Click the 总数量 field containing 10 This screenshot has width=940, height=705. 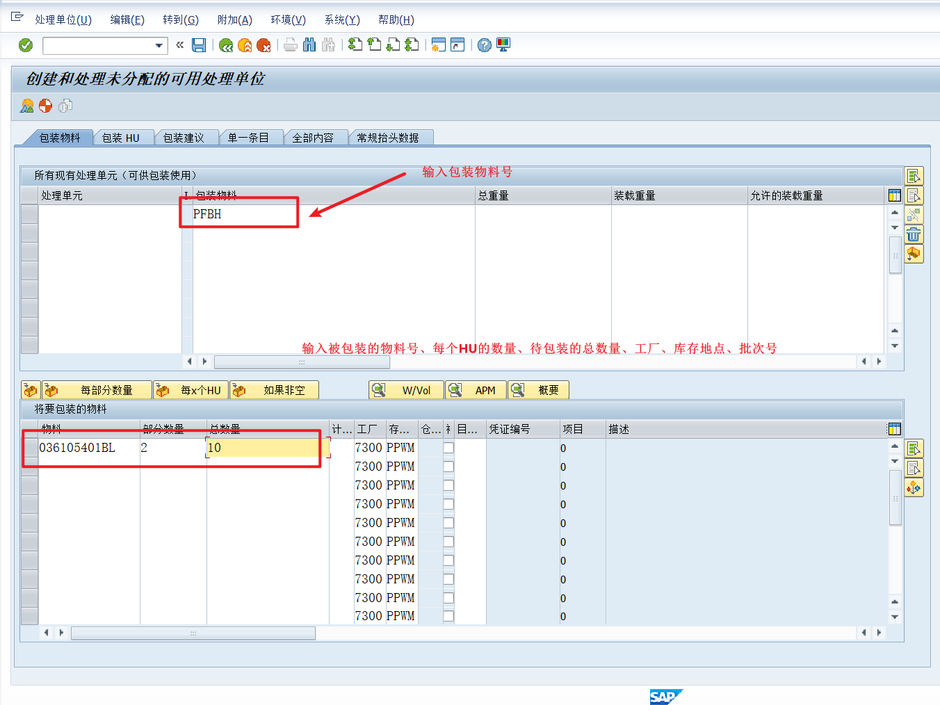[x=268, y=448]
